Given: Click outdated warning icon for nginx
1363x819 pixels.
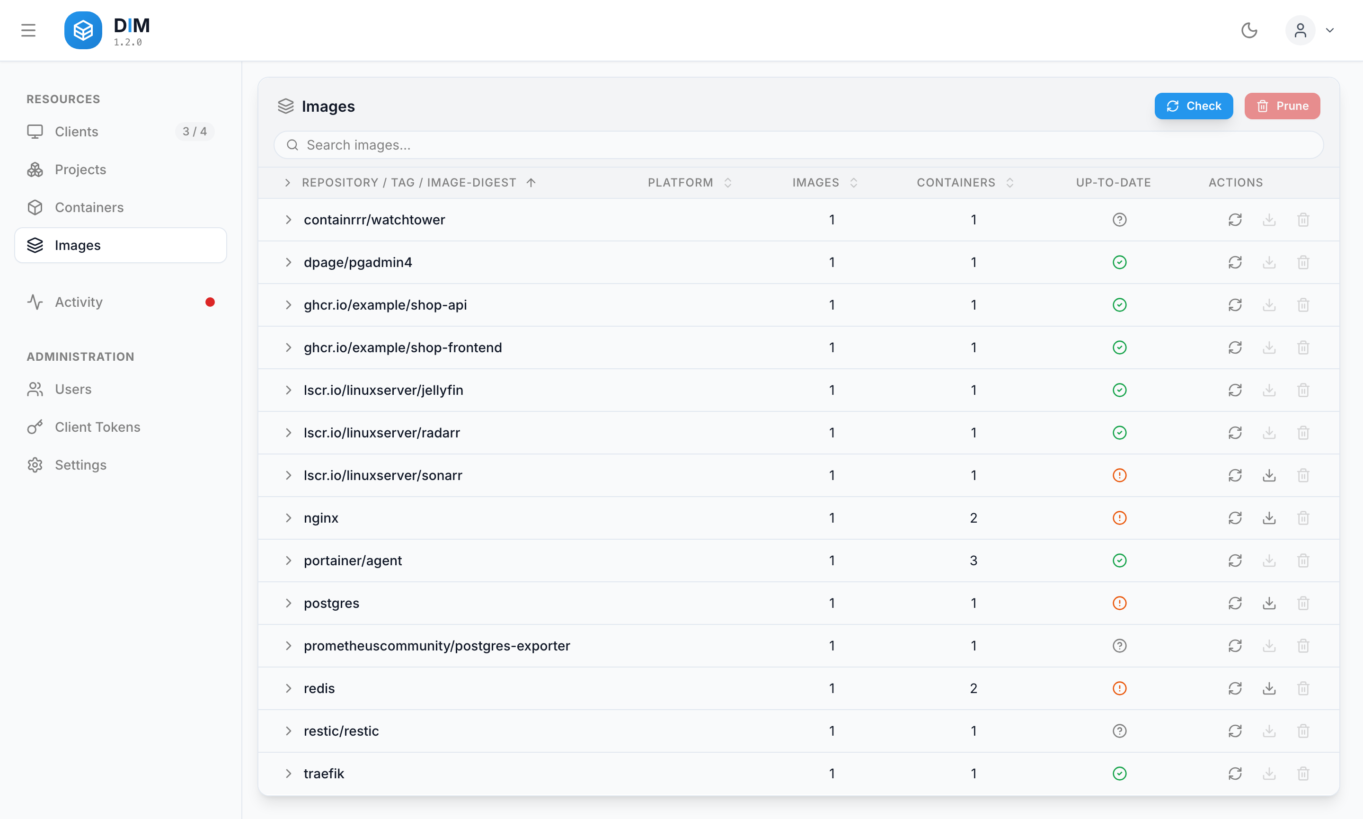Looking at the screenshot, I should [1119, 517].
